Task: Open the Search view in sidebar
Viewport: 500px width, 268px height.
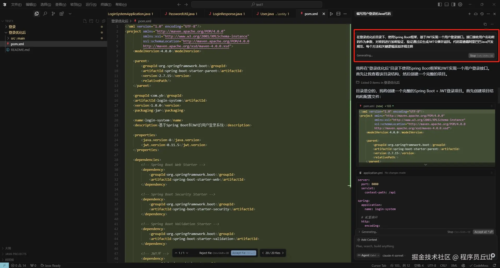Action: pos(45,14)
